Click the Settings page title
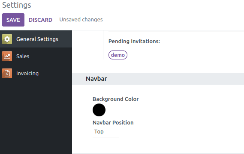The width and height of the screenshot is (244, 154). point(17,5)
